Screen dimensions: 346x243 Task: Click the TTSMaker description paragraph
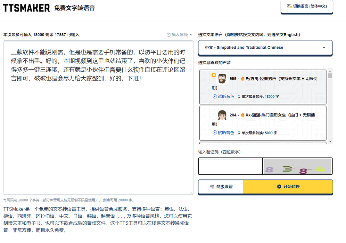(x=97, y=220)
